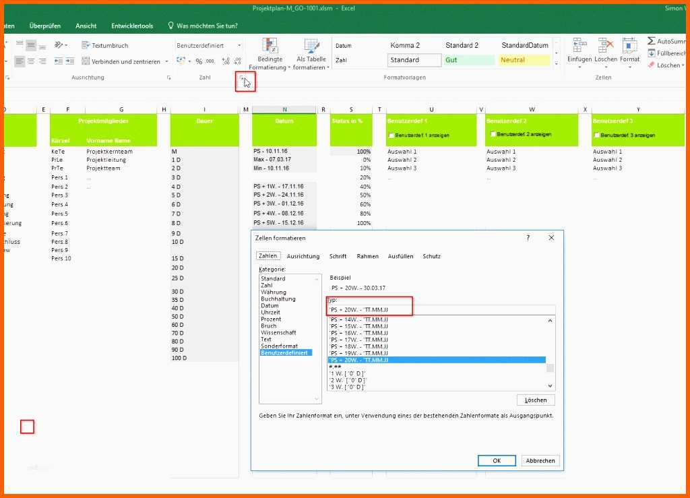Click the middle align icon

point(31,45)
